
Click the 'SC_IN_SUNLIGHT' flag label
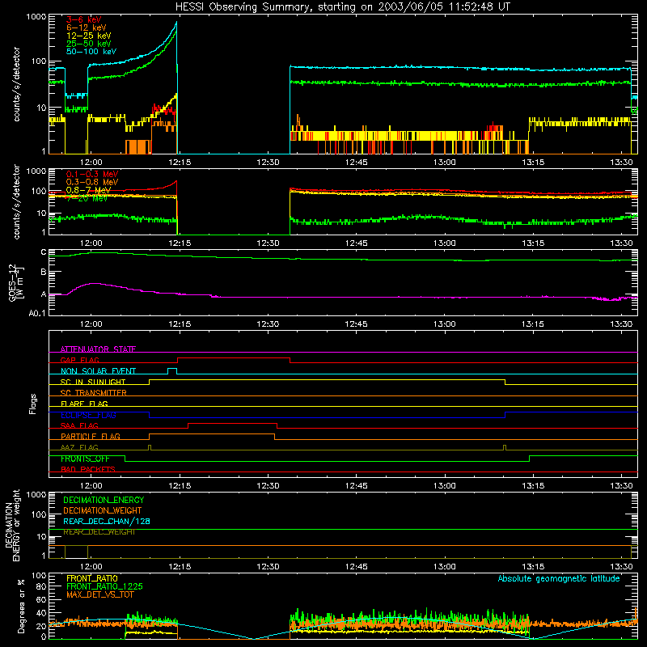(x=93, y=382)
